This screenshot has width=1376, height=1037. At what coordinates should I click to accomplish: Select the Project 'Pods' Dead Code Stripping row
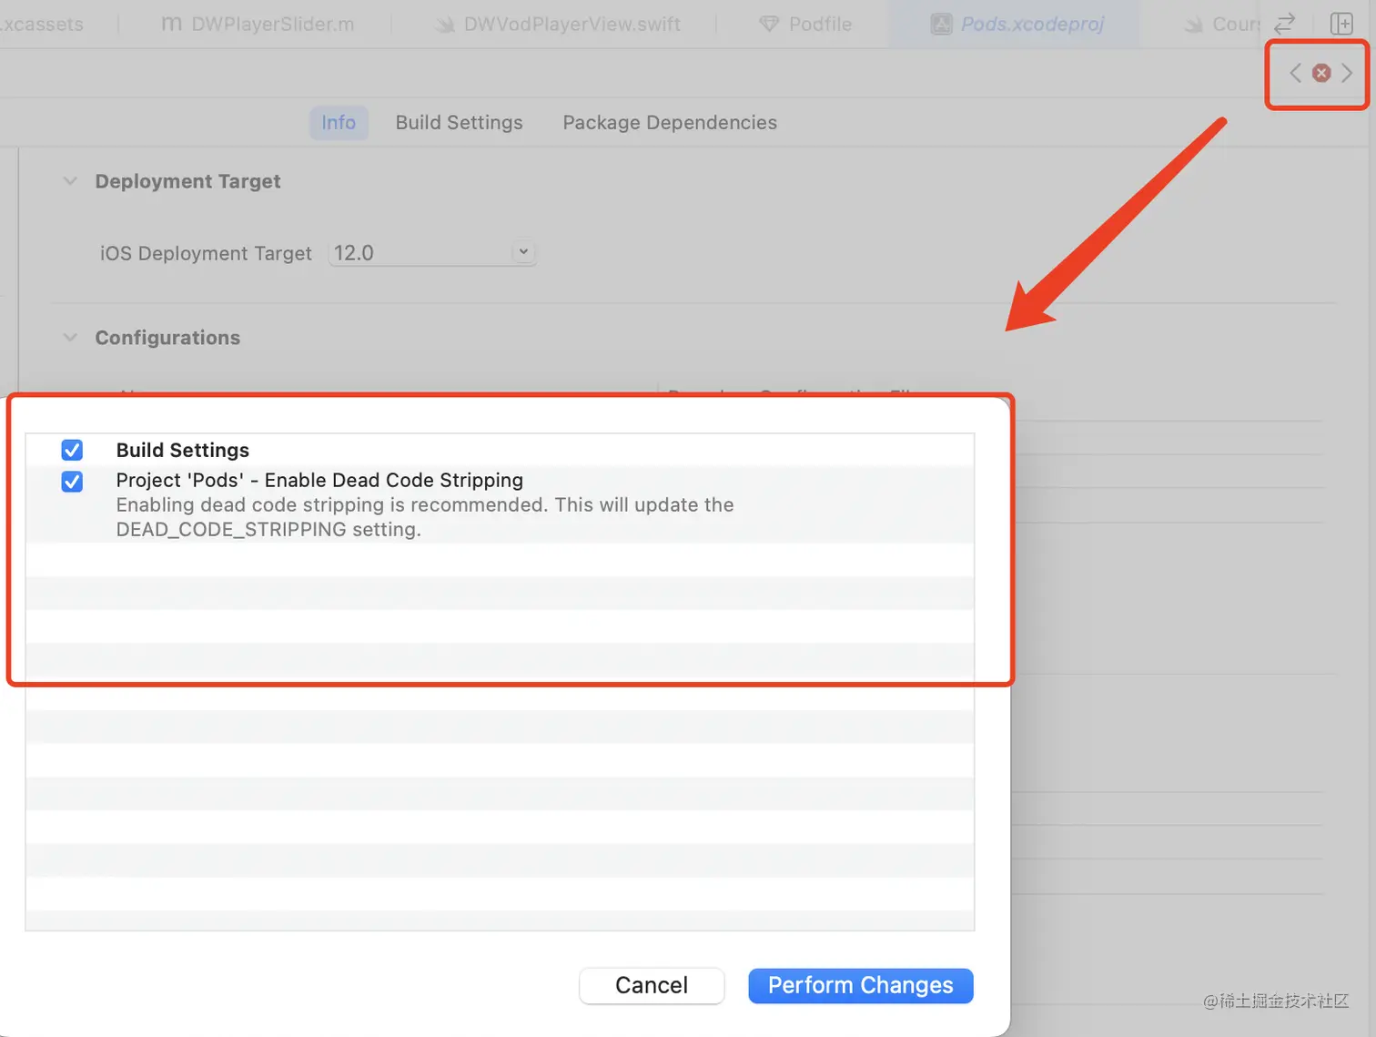pos(500,504)
